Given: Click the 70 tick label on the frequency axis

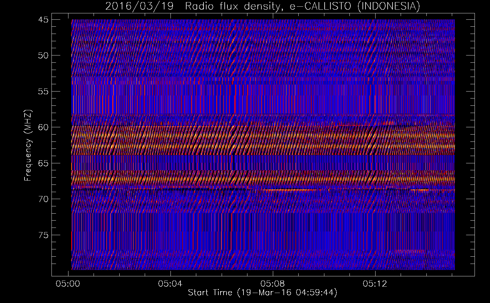Looking at the screenshot, I should [x=43, y=199].
